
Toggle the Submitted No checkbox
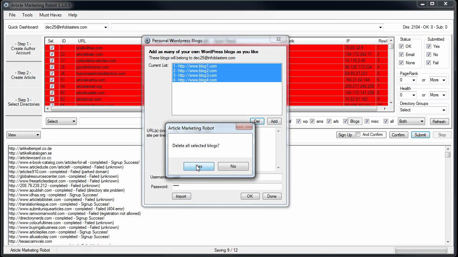(x=429, y=55)
